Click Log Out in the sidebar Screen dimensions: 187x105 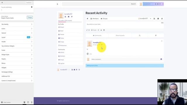(x=61, y=64)
